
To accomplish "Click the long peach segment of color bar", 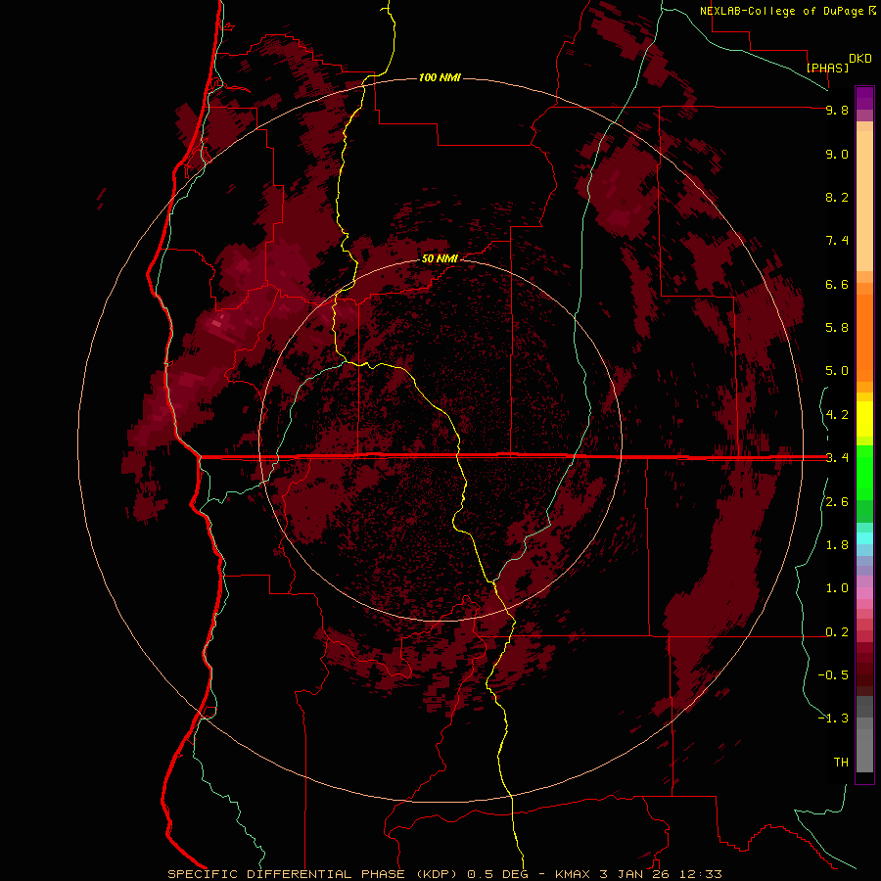I will tap(864, 201).
